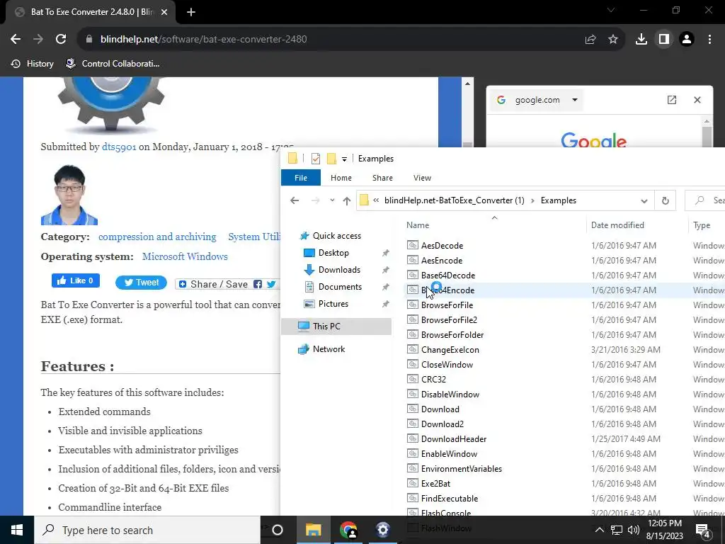Select Quick access in navigation pane
The height and width of the screenshot is (544, 725).
[336, 236]
